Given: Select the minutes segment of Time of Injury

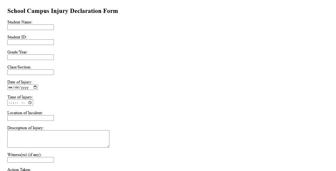Looking at the screenshot, I should (16, 103).
